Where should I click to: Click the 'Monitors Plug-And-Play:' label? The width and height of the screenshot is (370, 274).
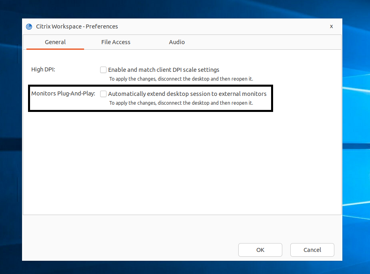63,93
